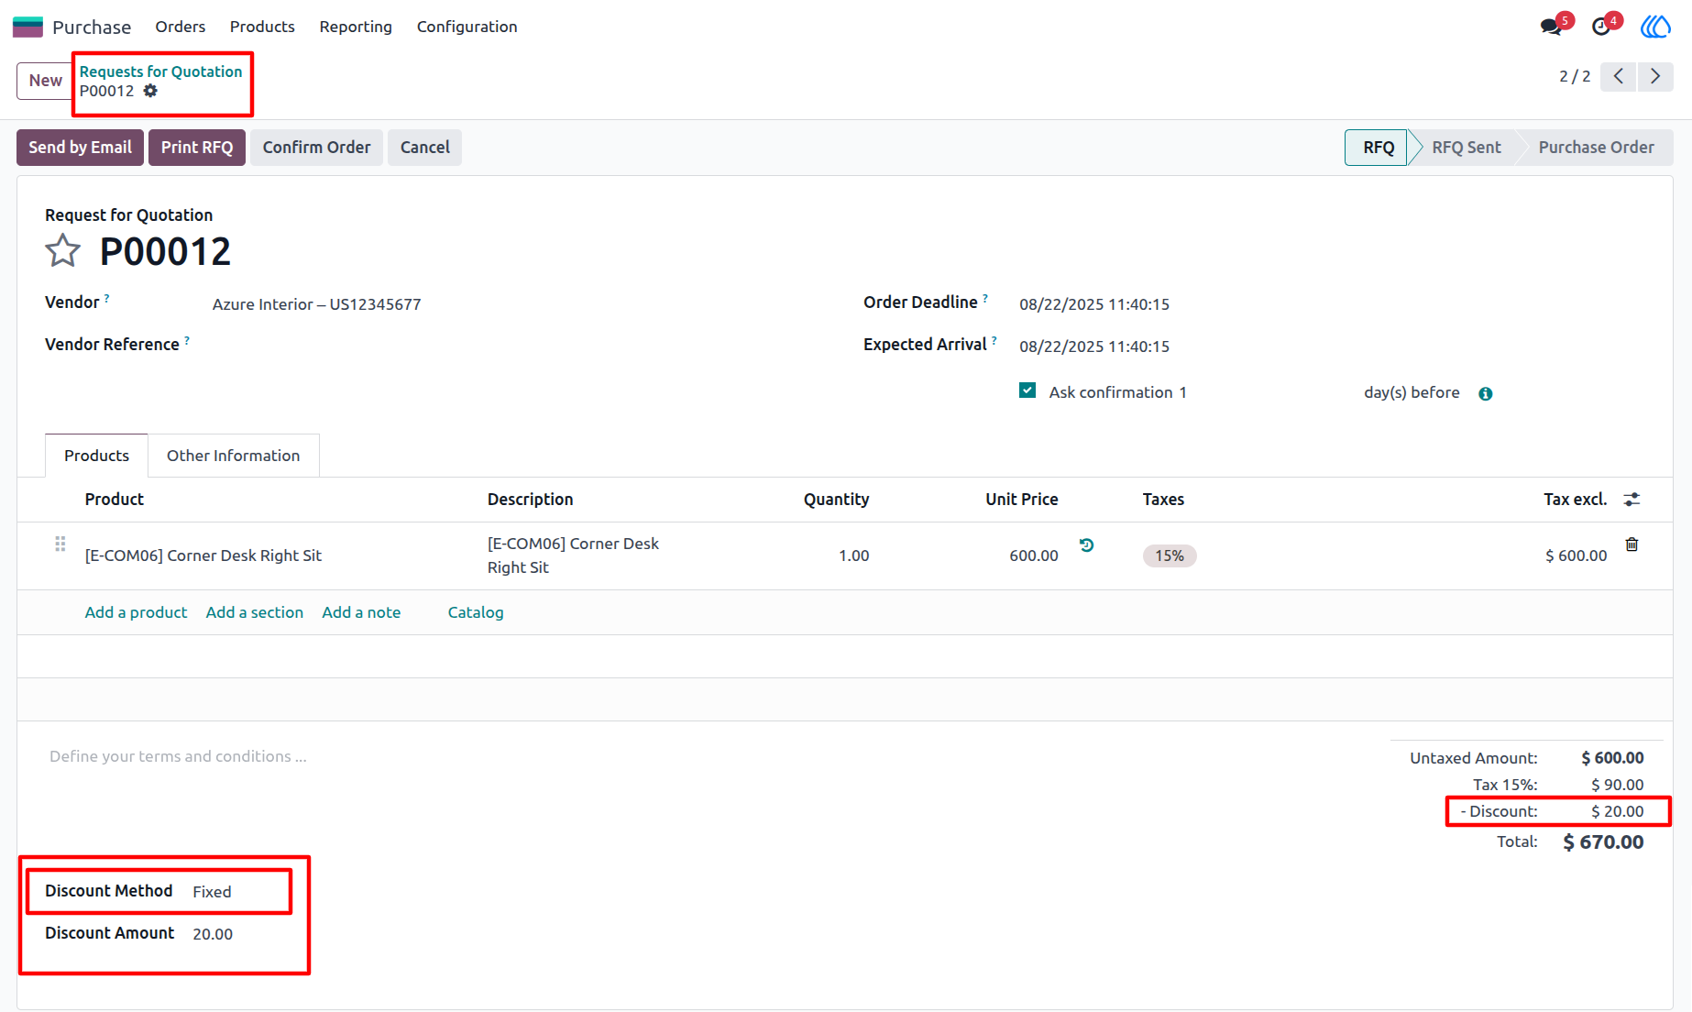Click the Print RFQ button

click(197, 148)
